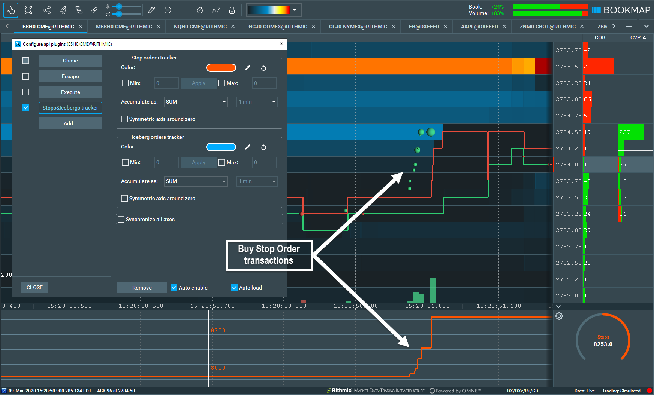The image size is (654, 395).
Task: Open the instrument tabs list chevron
Action: point(646,27)
